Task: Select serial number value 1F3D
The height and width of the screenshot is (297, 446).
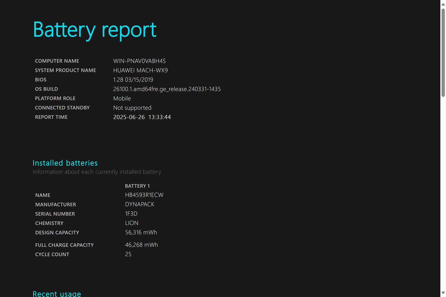Action: tap(131, 214)
